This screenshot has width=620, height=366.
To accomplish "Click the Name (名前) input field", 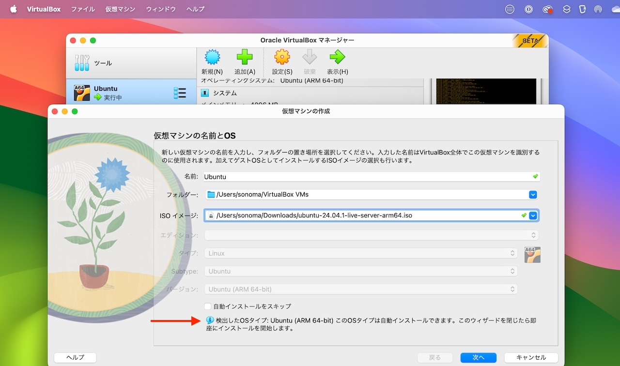I will click(x=372, y=177).
